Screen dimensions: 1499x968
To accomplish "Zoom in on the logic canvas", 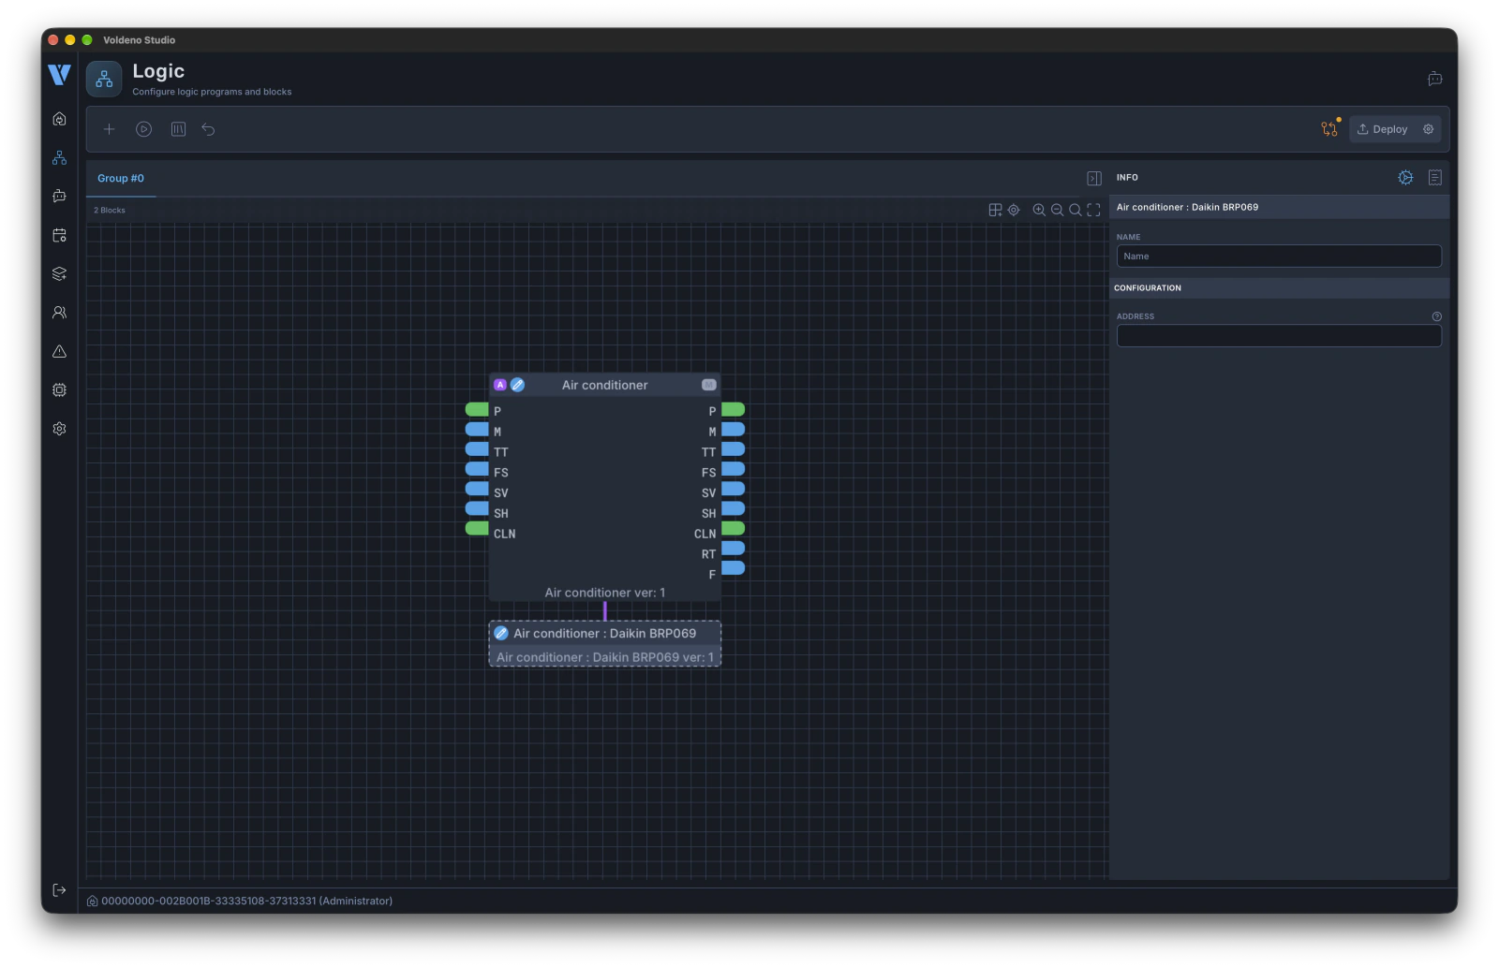I will pos(1039,210).
